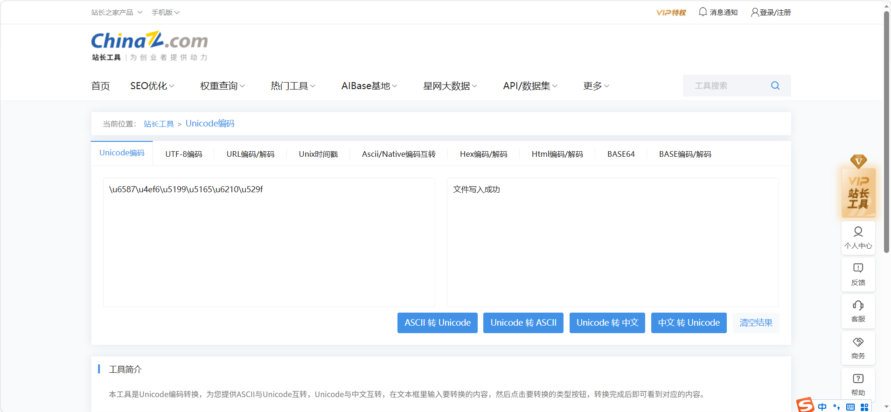
Task: Open the 站长之家产品 dropdown
Action: coord(117,13)
